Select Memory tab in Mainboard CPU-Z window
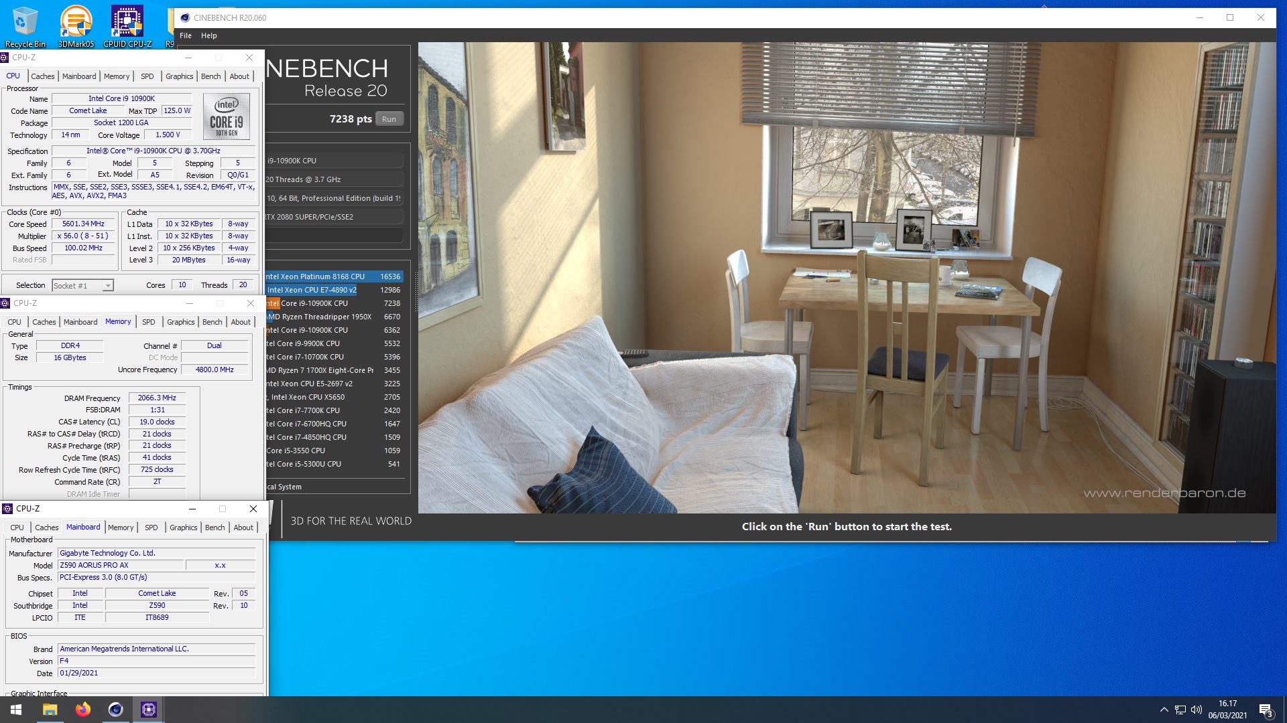Screen dimensions: 1287x723 pos(121,528)
